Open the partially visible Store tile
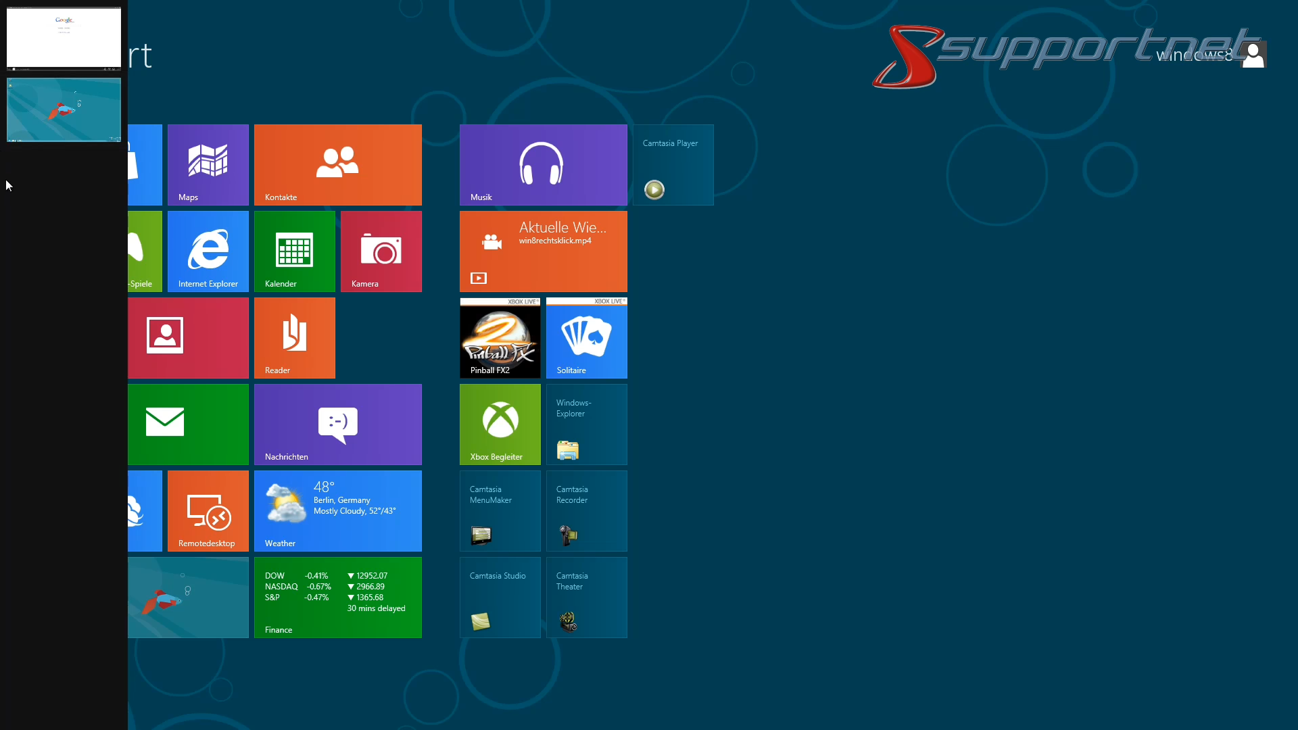 (145, 165)
